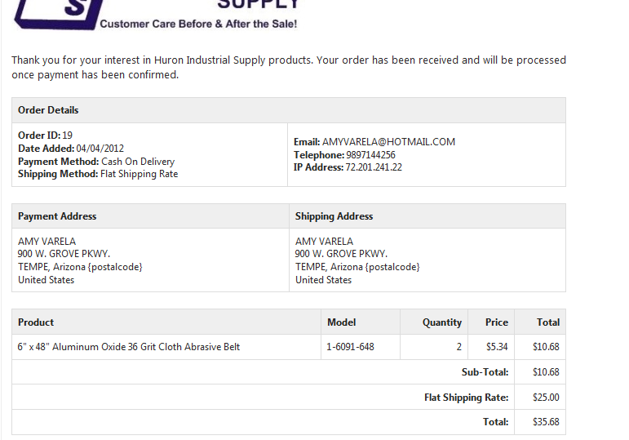Click the Sub-Total amount $10.68
Viewport: 629px width, 440px height.
coord(546,371)
